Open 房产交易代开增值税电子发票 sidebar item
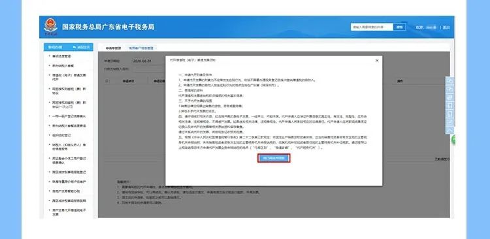This screenshot has width=490, height=239. [x=69, y=212]
